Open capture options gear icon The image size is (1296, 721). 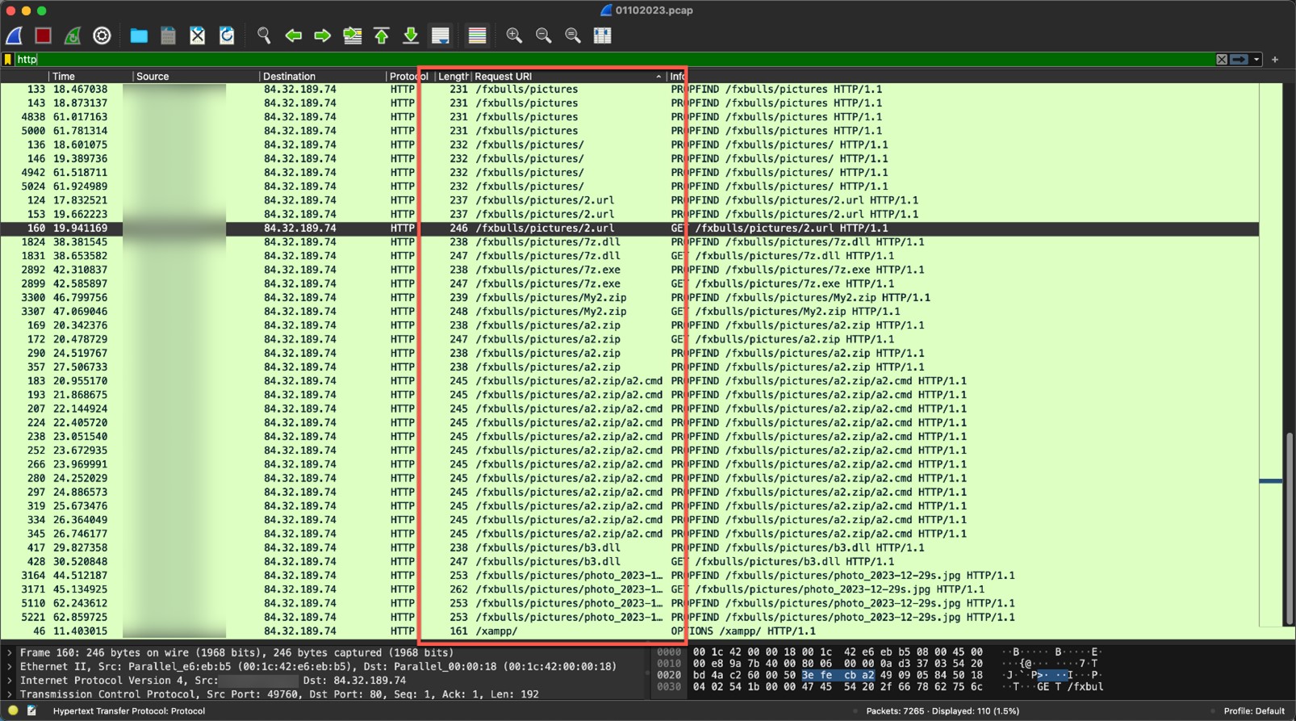tap(102, 36)
